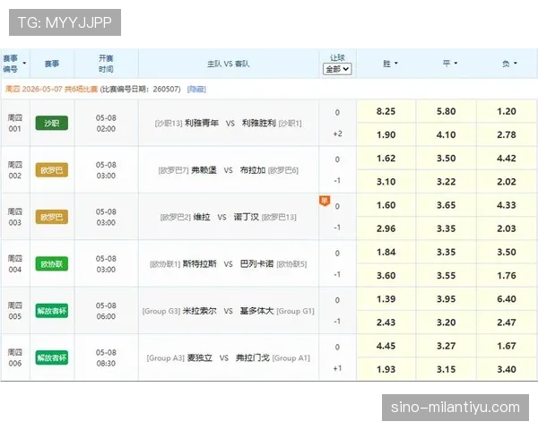Click team name 弗拉门戈
The height and width of the screenshot is (430, 538).
pos(253,358)
